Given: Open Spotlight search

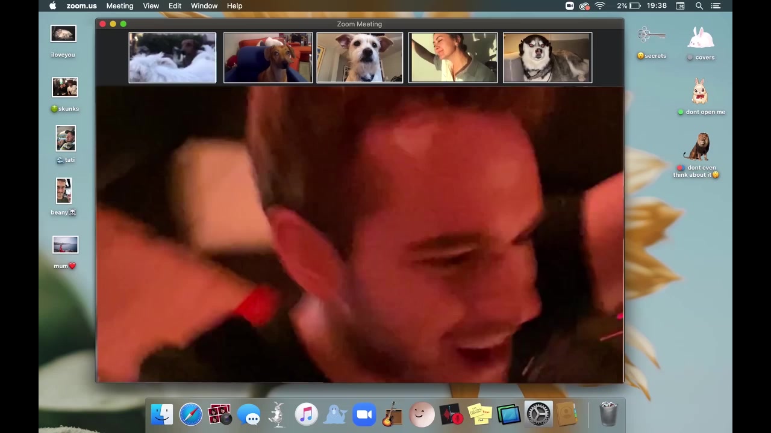Looking at the screenshot, I should coord(699,6).
